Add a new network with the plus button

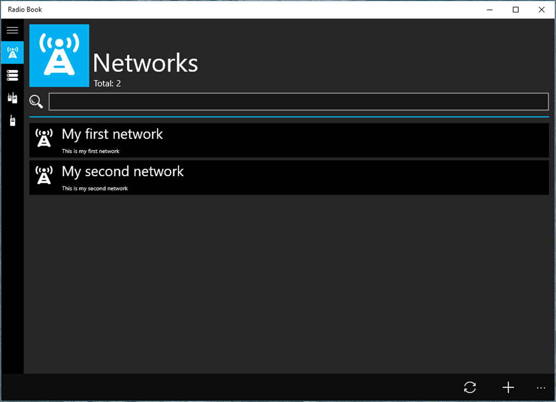[508, 388]
